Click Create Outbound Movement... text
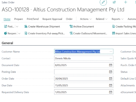 pyautogui.click(x=90, y=33)
